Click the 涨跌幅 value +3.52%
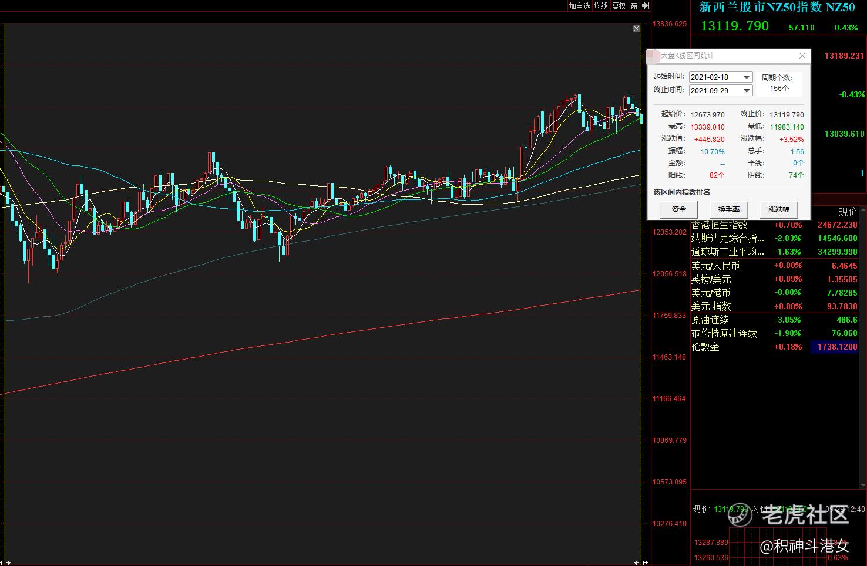This screenshot has width=867, height=566. 791,139
